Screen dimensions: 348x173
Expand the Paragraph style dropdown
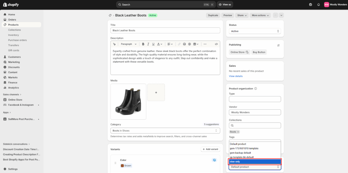pos(129,44)
